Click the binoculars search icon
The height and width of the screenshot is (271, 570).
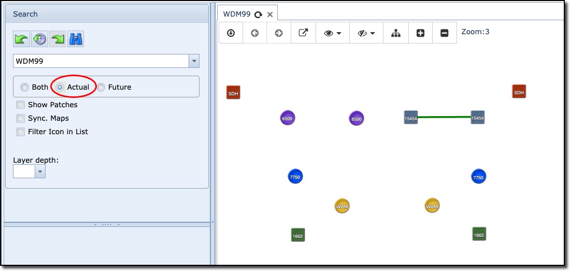pos(76,39)
